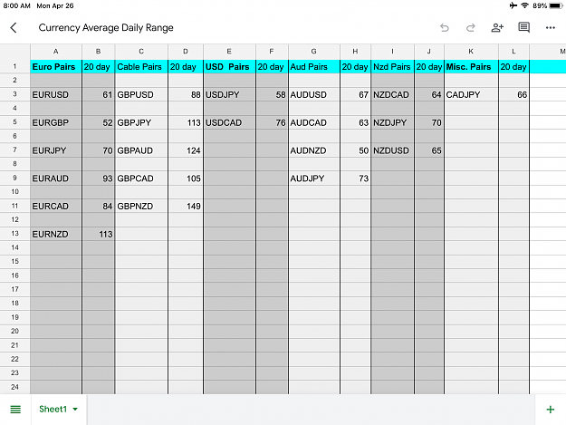The image size is (566, 425).
Task: Open the comments icon
Action: click(523, 27)
